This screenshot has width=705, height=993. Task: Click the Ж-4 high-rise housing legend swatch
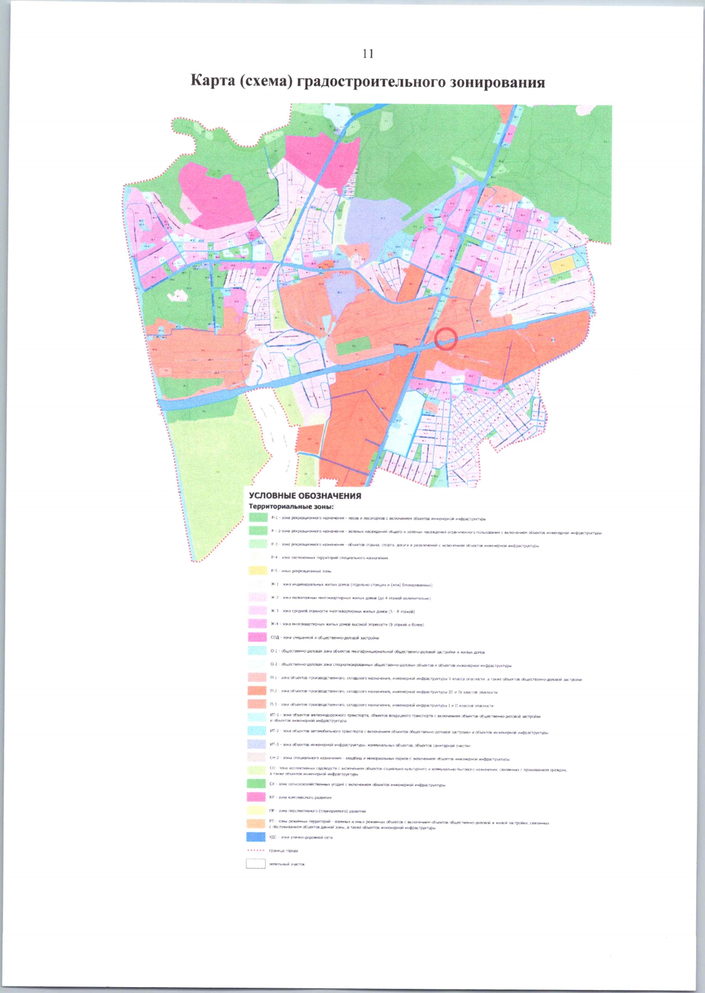point(258,624)
